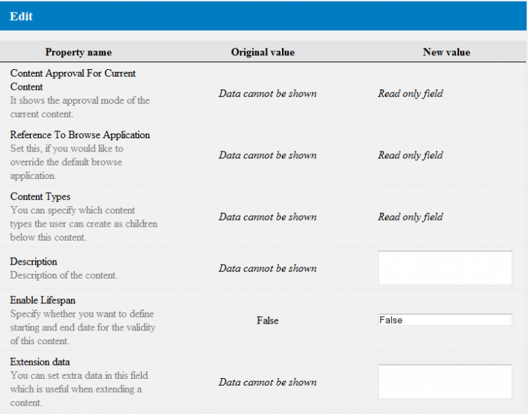The width and height of the screenshot is (528, 414).
Task: Click the Extension data new value text box
Action: pyautogui.click(x=445, y=382)
